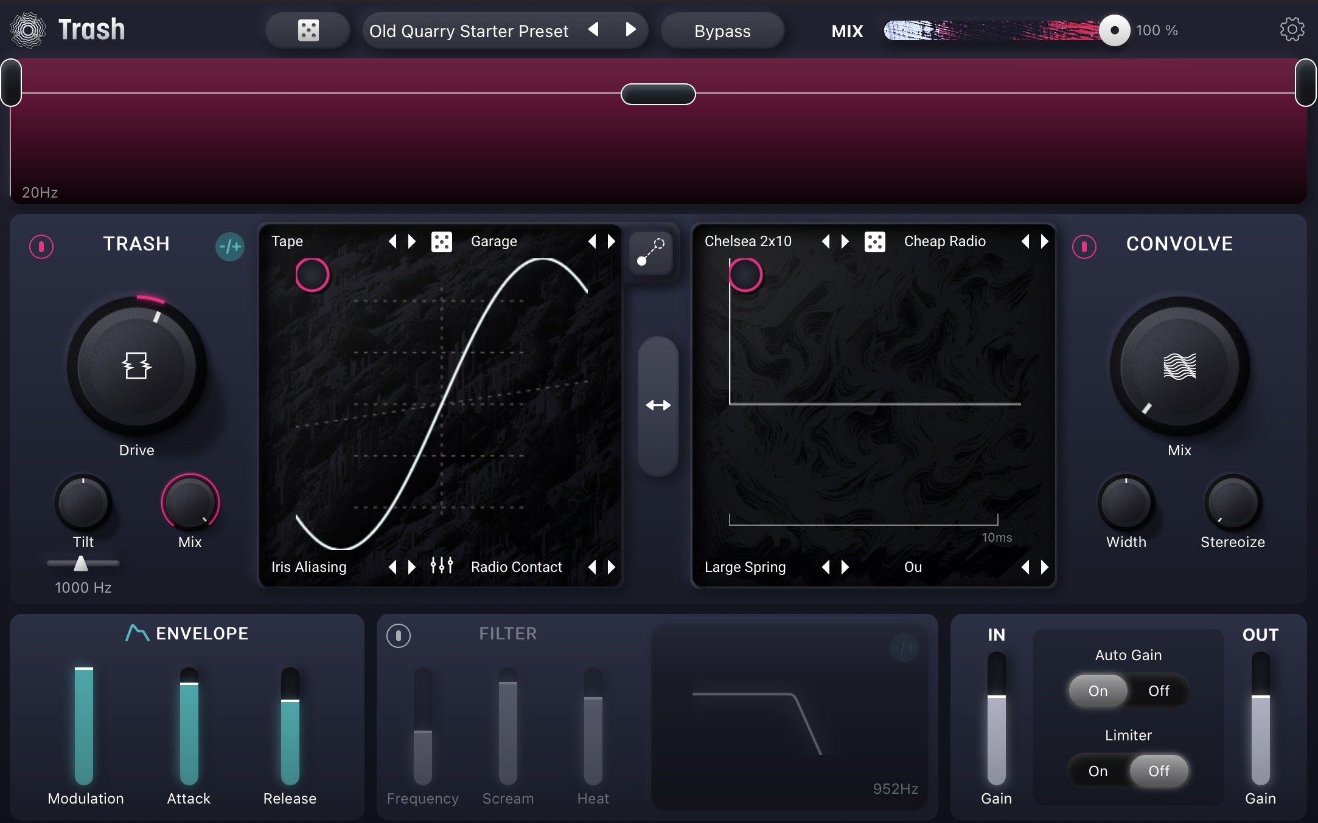
Task: Click the Drive knob
Action: coord(136,366)
